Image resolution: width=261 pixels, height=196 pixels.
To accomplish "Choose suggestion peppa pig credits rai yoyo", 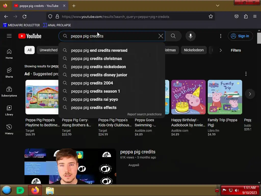I will coord(112,99).
